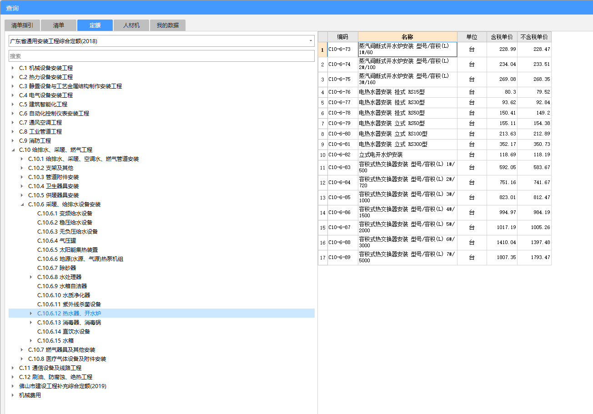
Task: Click price cell 352.17
Action: [502, 145]
